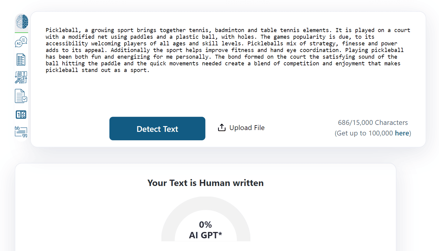The width and height of the screenshot is (439, 251).
Task: Click the blank area below the paragraph
Action: coord(227,94)
